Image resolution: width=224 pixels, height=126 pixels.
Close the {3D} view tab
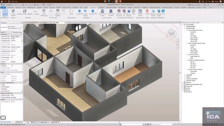pos(65,22)
